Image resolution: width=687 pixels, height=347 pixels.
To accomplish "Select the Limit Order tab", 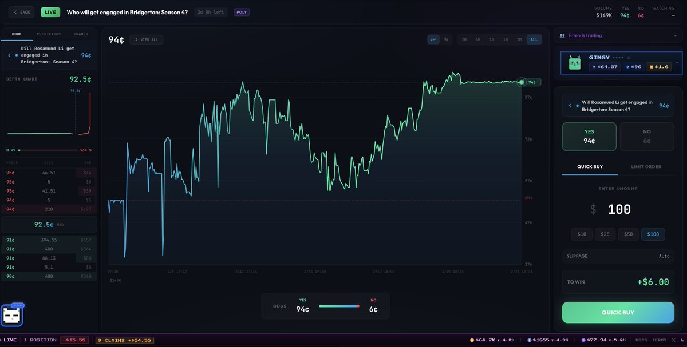I will (646, 167).
